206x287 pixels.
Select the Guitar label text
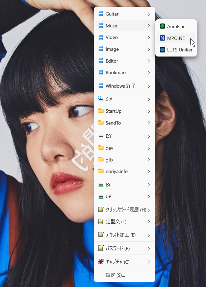click(112, 14)
